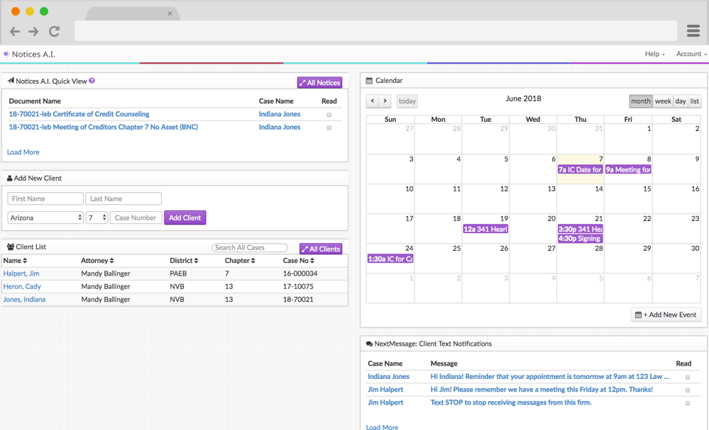Viewport: 709px width, 430px height.
Task: Sort client list by Name
Action: point(15,261)
